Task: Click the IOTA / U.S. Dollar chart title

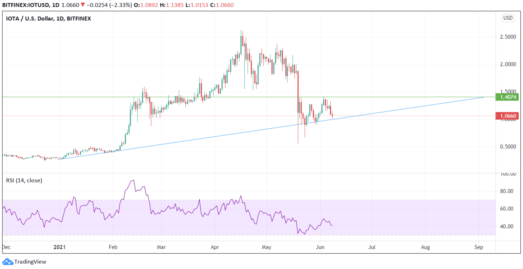Action: (48, 19)
